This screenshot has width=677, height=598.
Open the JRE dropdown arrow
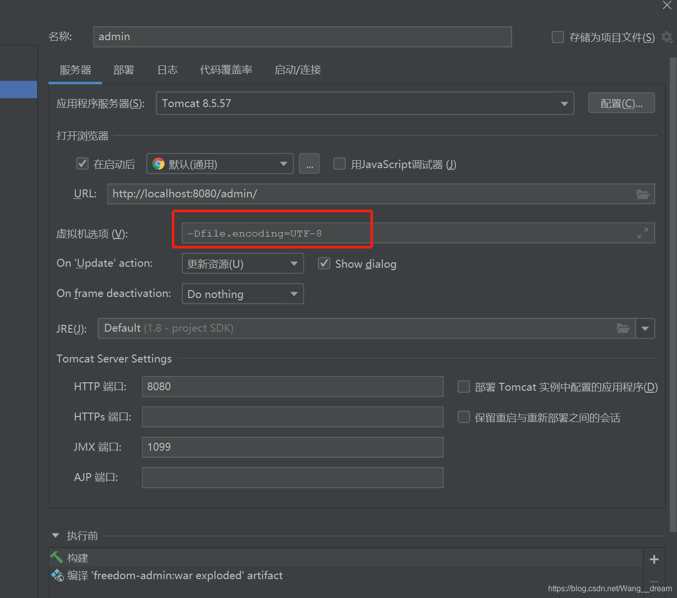point(645,328)
